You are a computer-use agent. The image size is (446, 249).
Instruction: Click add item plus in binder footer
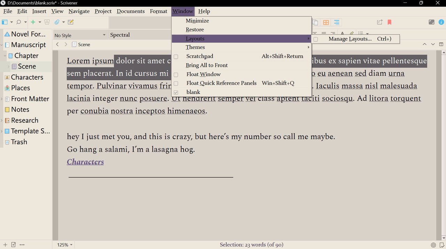[5, 244]
